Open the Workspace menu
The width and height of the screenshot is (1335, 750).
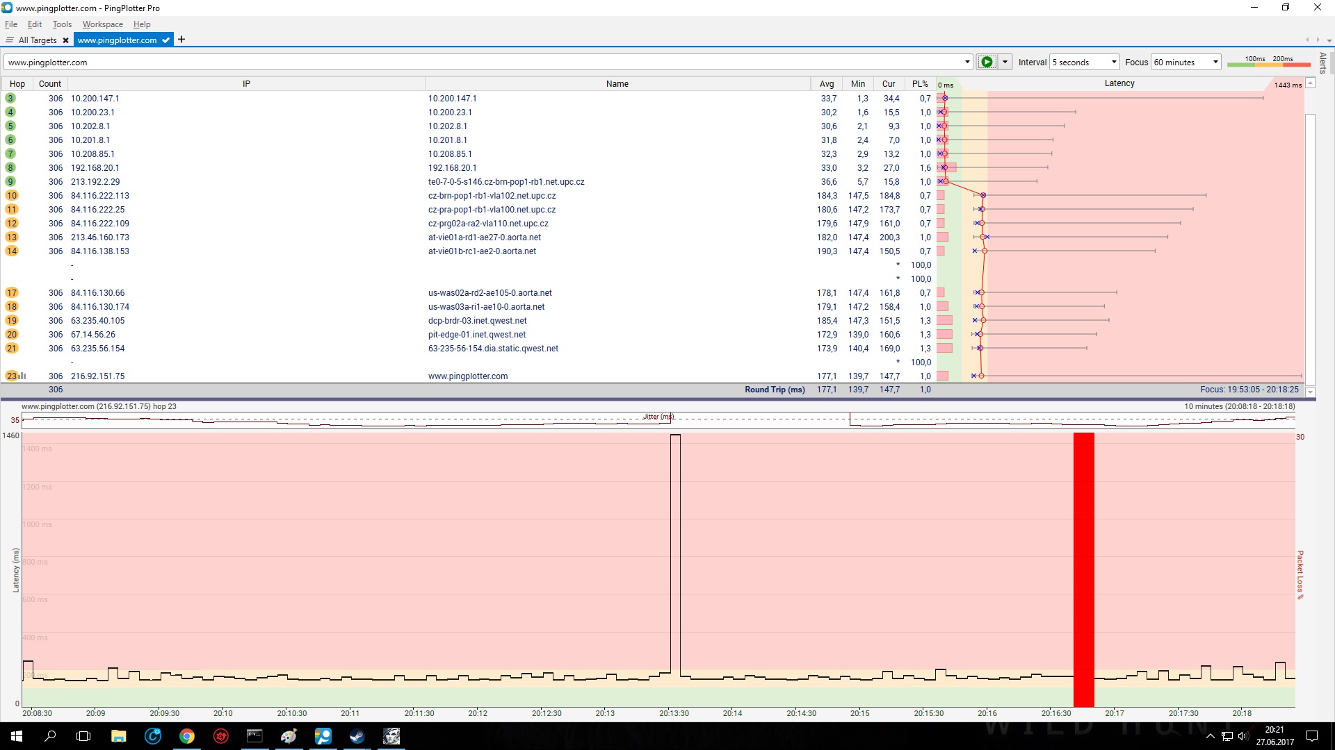(x=102, y=24)
